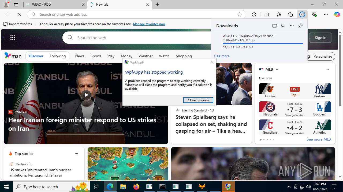Open the Weather section
This screenshot has width=343, height=192.
pyautogui.click(x=146, y=56)
